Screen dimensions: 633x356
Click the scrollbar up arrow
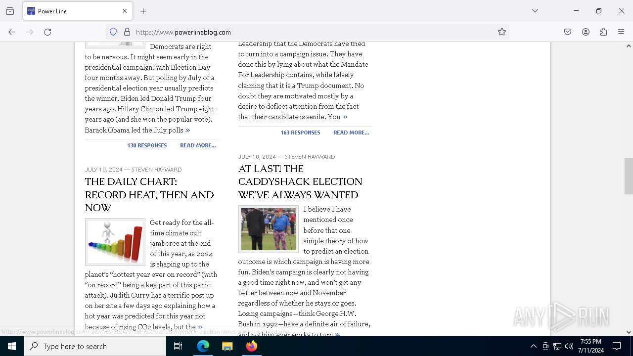pos(629,46)
